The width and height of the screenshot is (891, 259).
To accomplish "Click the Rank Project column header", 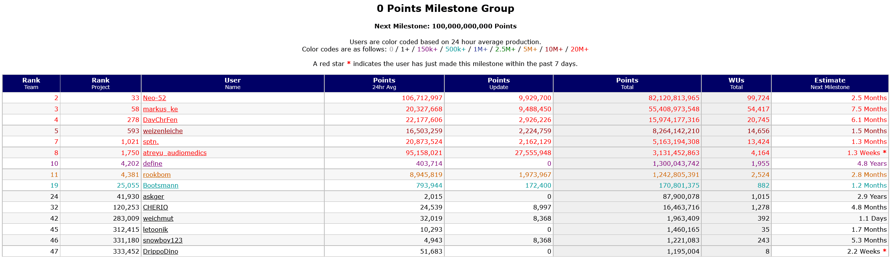I will [x=100, y=83].
